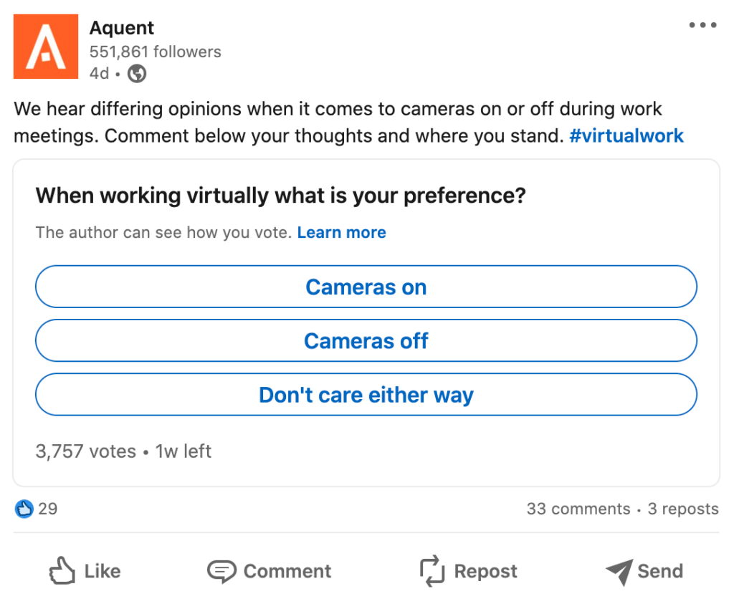
Task: Click the globe post visibility icon
Action: click(136, 73)
